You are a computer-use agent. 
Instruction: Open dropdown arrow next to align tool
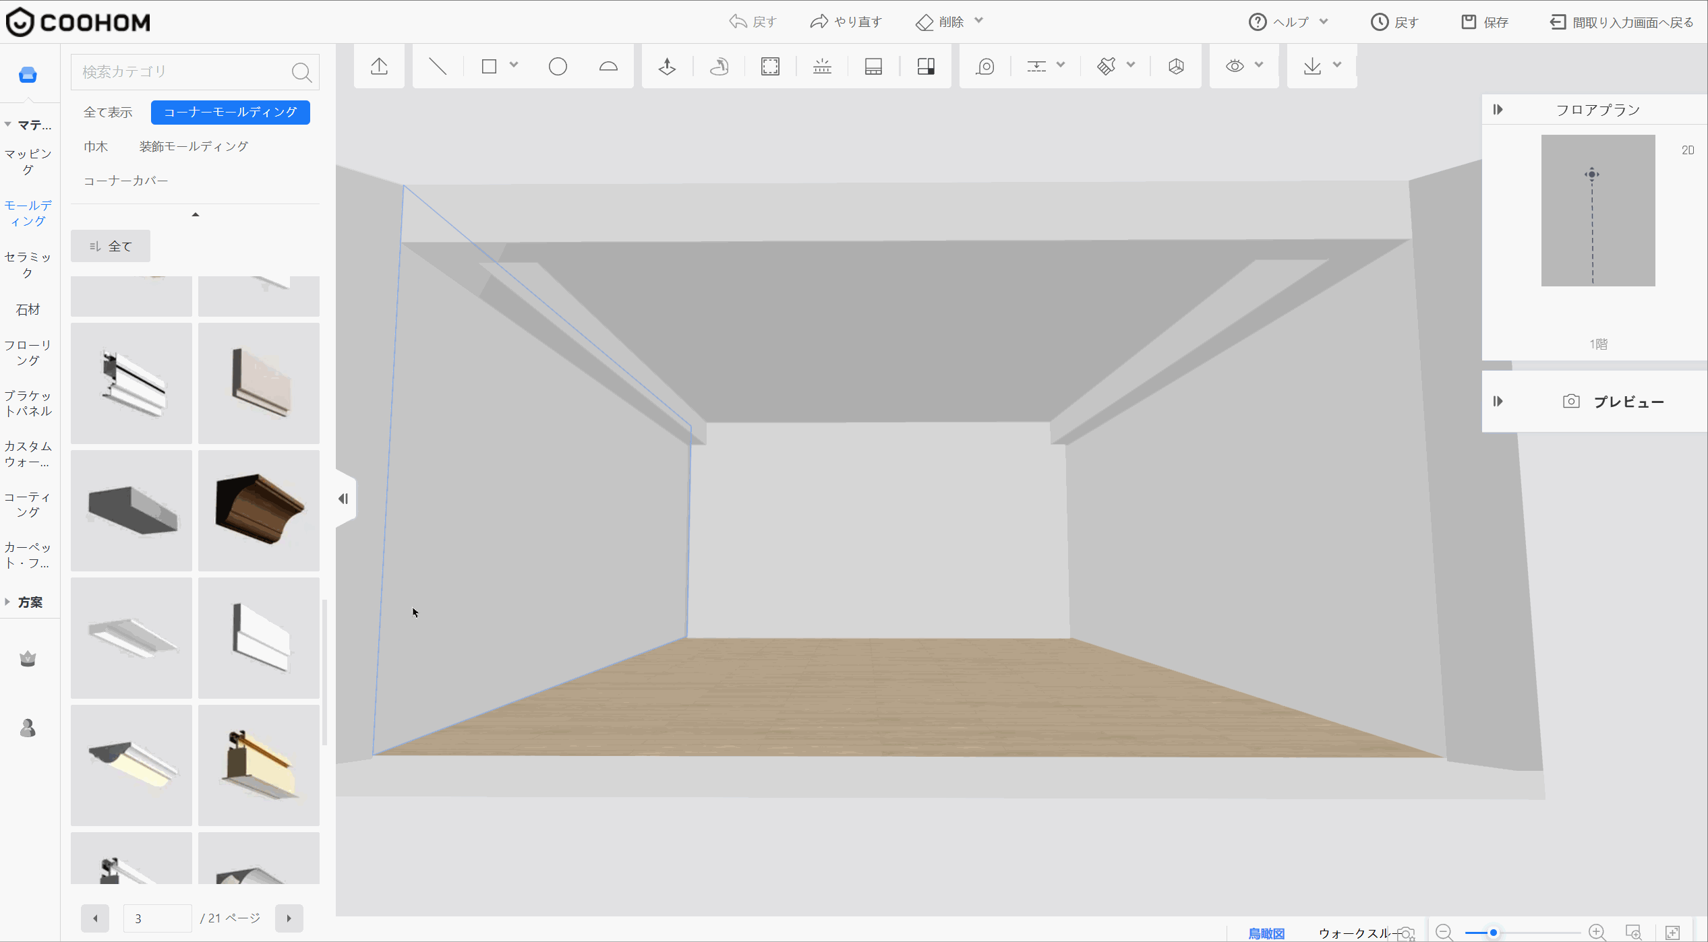coord(1061,65)
